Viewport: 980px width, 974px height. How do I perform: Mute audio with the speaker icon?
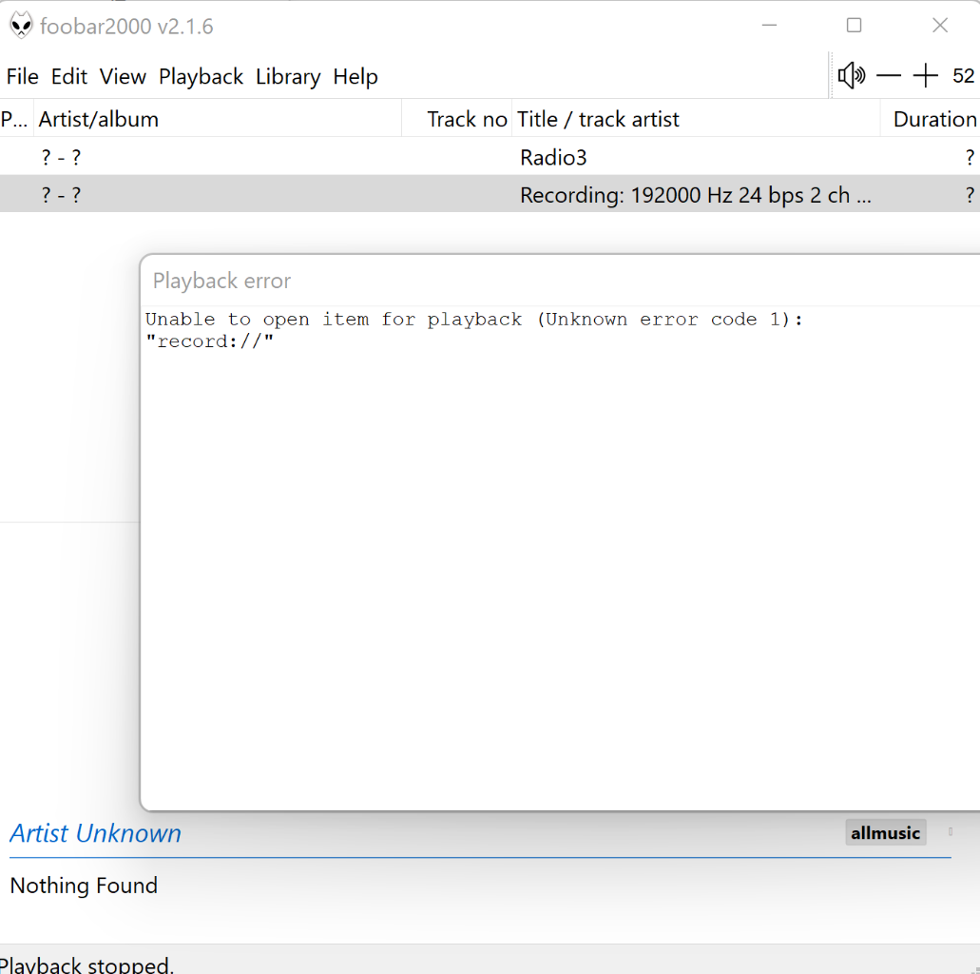852,76
